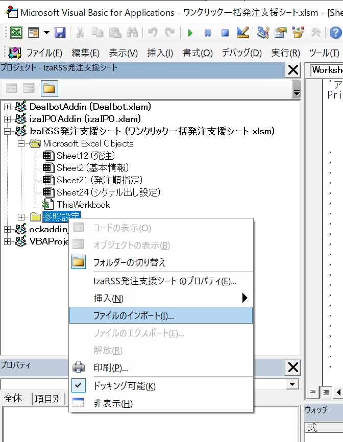Click the Undo arrow icon
This screenshot has height=442, width=343.
(x=153, y=33)
